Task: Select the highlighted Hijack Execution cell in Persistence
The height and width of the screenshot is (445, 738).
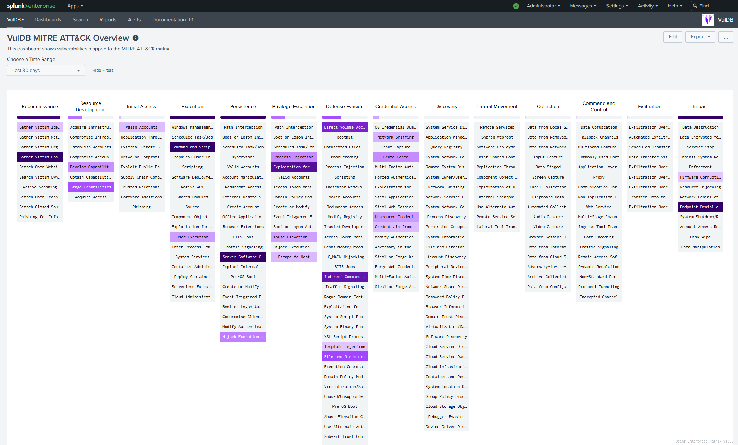Action: 243,337
